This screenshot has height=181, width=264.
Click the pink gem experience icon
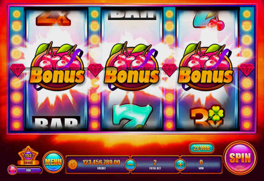pyautogui.click(x=12, y=170)
